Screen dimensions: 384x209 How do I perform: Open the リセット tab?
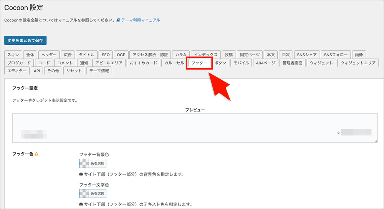pos(74,71)
